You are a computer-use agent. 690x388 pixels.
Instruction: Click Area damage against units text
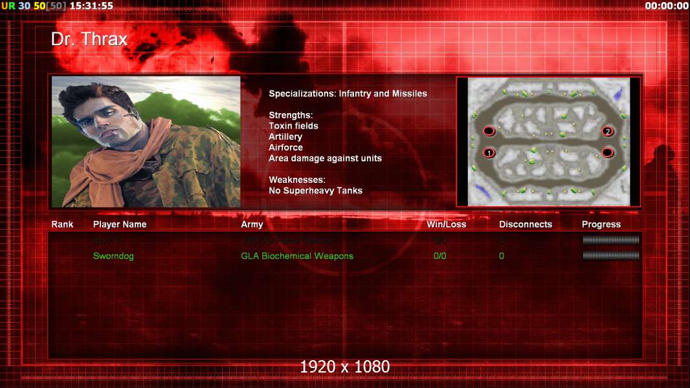point(325,158)
